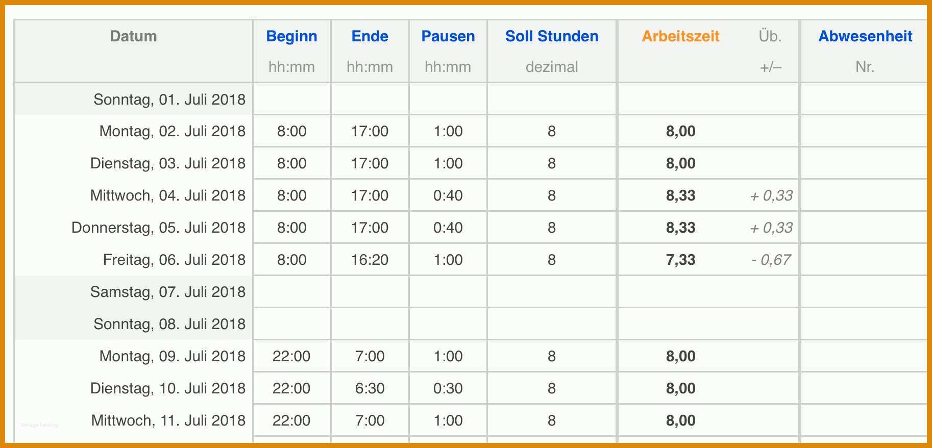Image resolution: width=932 pixels, height=448 pixels.
Task: Click the Ende column header
Action: (x=370, y=36)
